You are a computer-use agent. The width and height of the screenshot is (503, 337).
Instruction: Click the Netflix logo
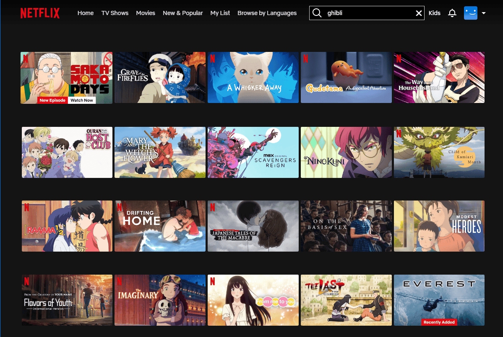40,13
